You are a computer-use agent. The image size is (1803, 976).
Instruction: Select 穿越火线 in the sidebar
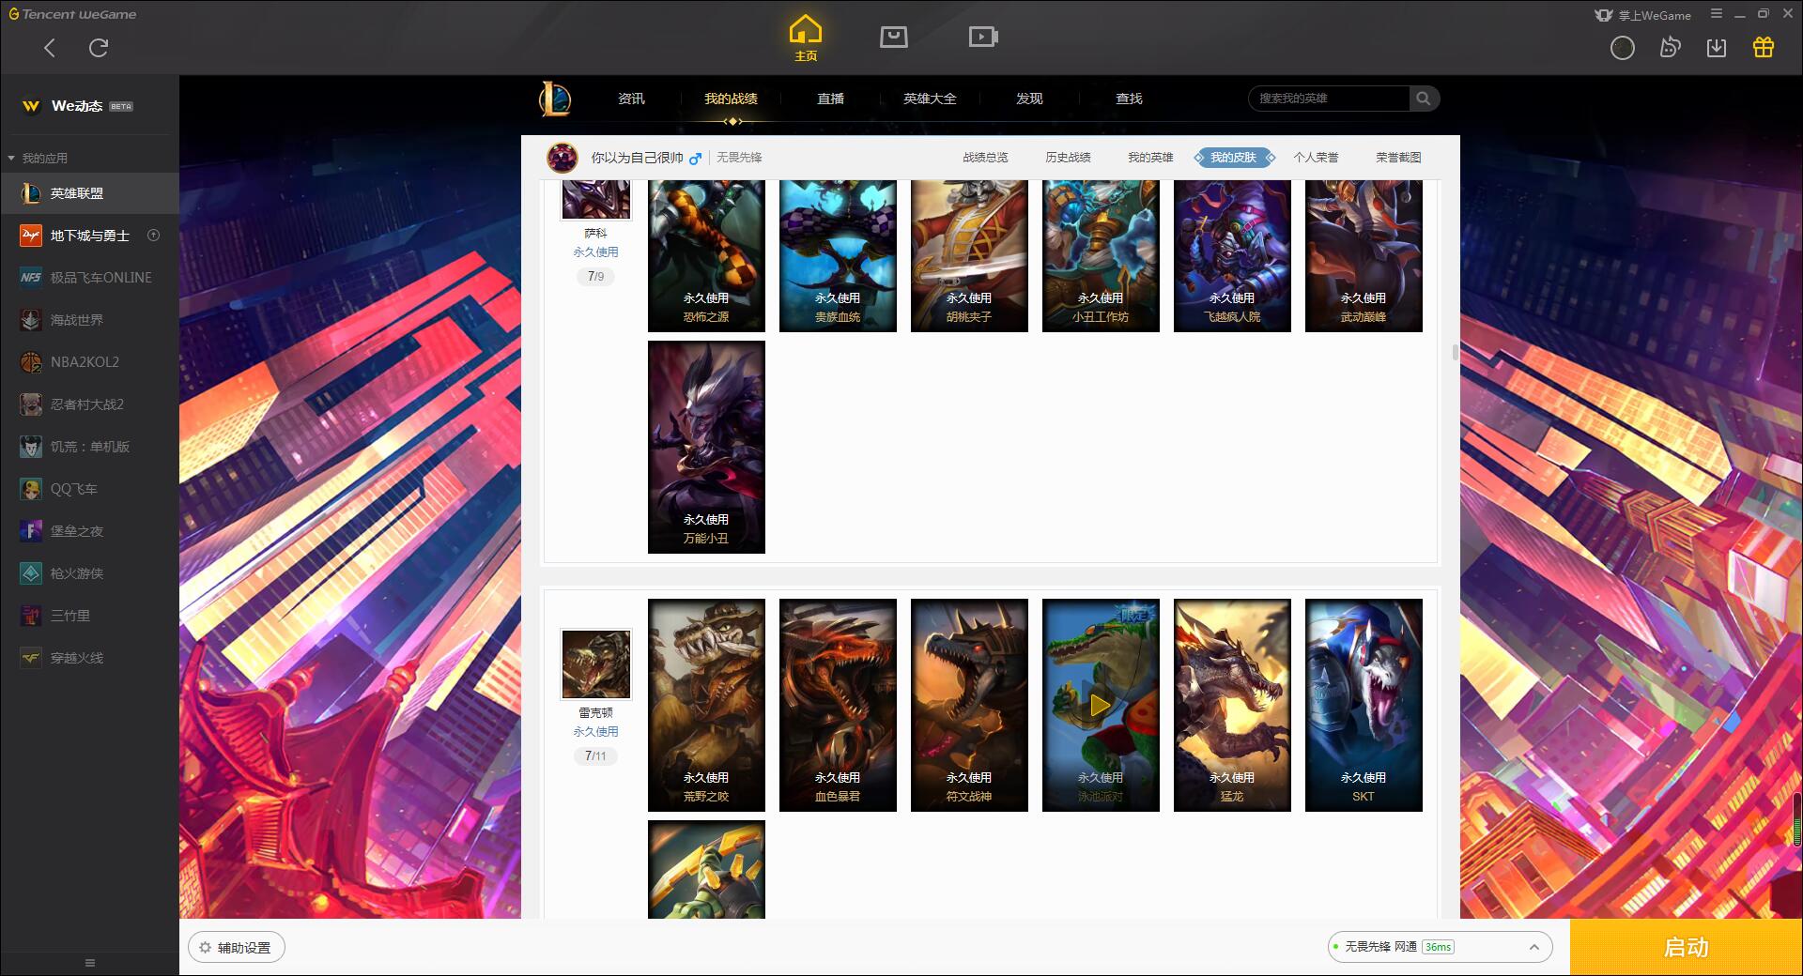pos(89,658)
